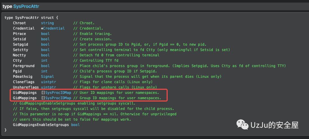Click the SysProcAttr heading link
The height and width of the screenshot is (139, 309).
coord(26,6)
